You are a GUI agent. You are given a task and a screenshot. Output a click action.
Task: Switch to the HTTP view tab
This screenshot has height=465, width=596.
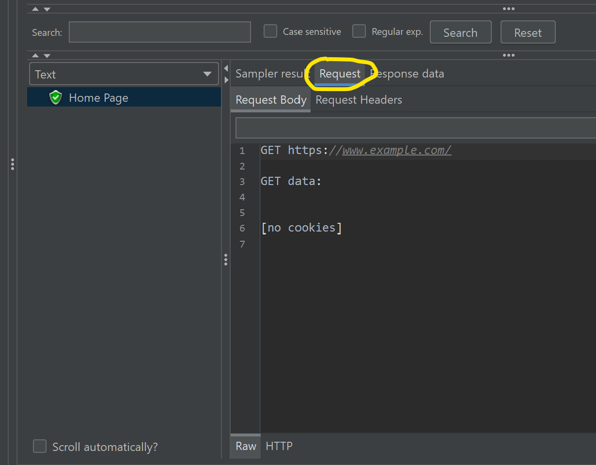[x=279, y=446]
